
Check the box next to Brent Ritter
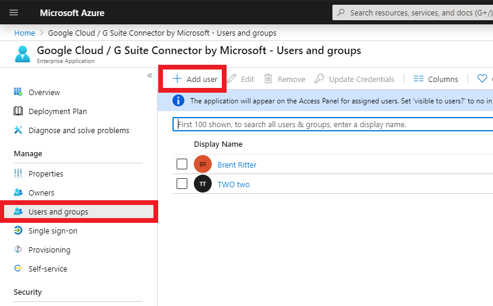[182, 164]
